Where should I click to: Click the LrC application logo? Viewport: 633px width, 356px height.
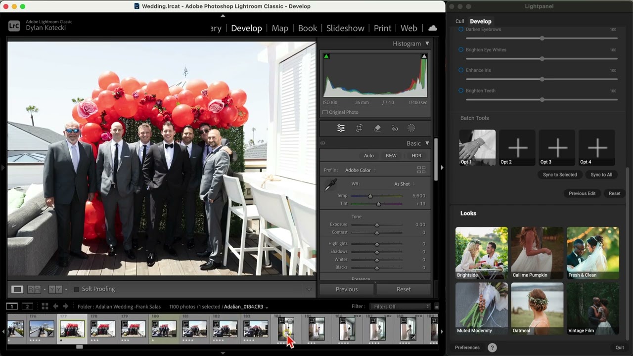[14, 26]
